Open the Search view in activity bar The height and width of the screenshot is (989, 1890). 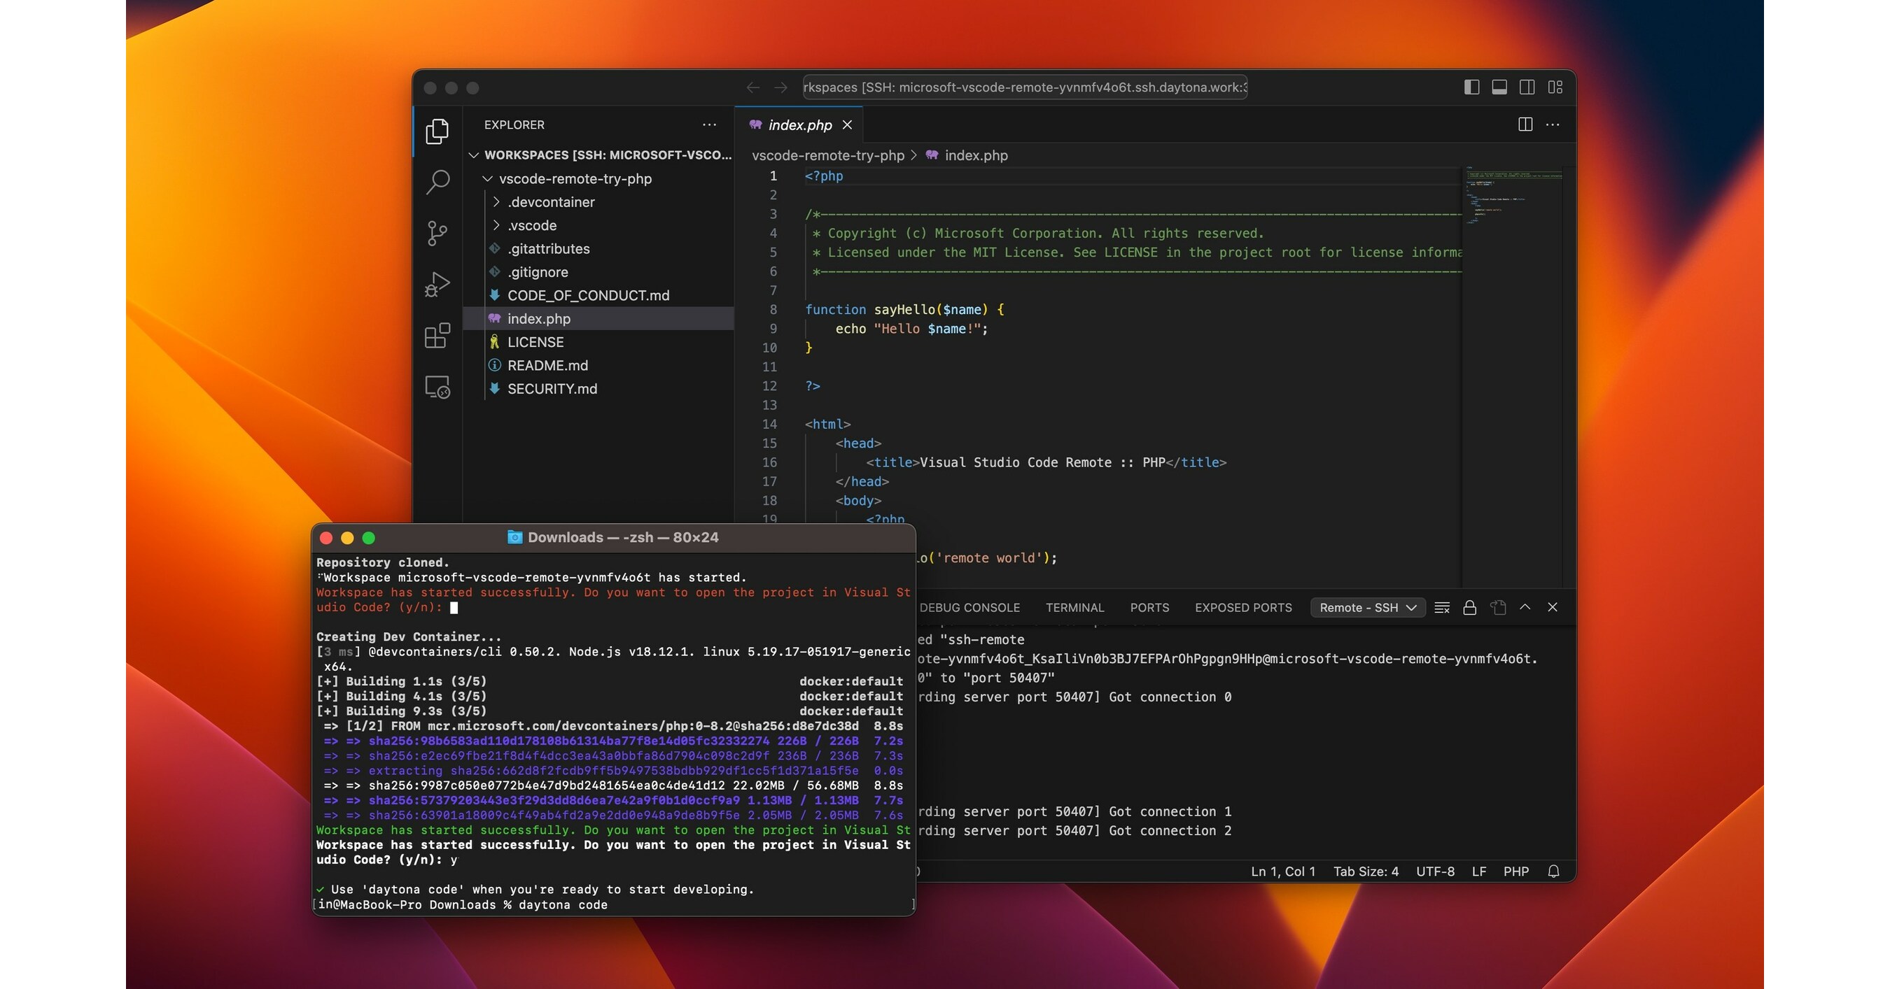437,182
